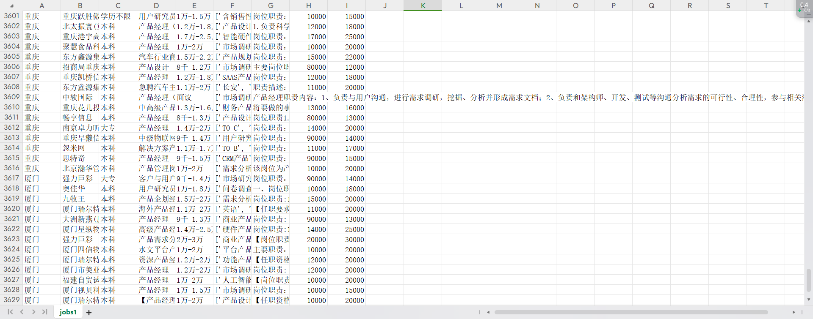Select 厦门 city cell in row 3617
Image resolution: width=813 pixels, height=319 pixels.
tap(41, 178)
